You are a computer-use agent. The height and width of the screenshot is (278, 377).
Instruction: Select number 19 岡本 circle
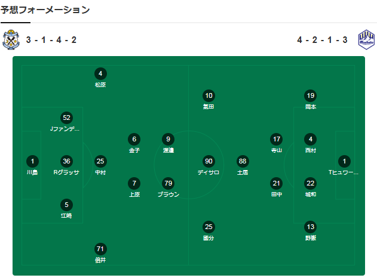[x=310, y=95]
